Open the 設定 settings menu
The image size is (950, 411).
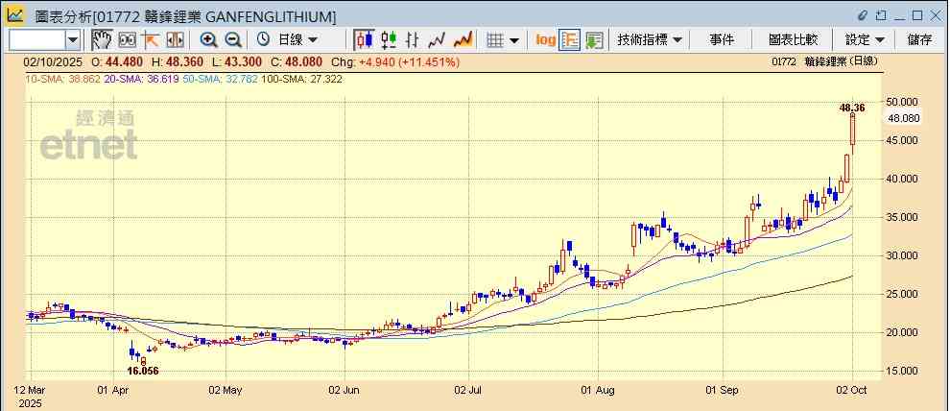pyautogui.click(x=864, y=39)
